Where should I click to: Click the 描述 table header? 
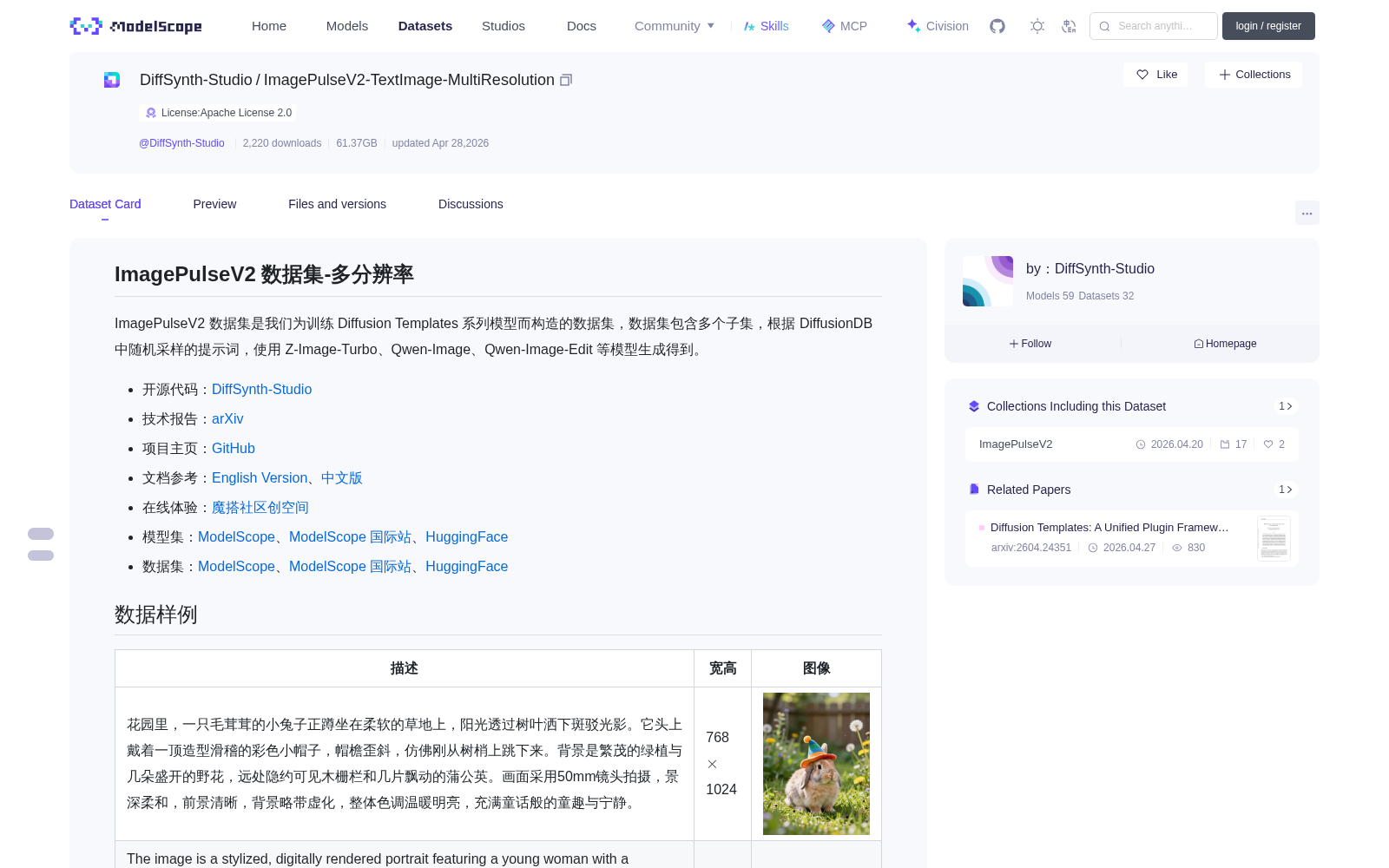click(x=405, y=668)
